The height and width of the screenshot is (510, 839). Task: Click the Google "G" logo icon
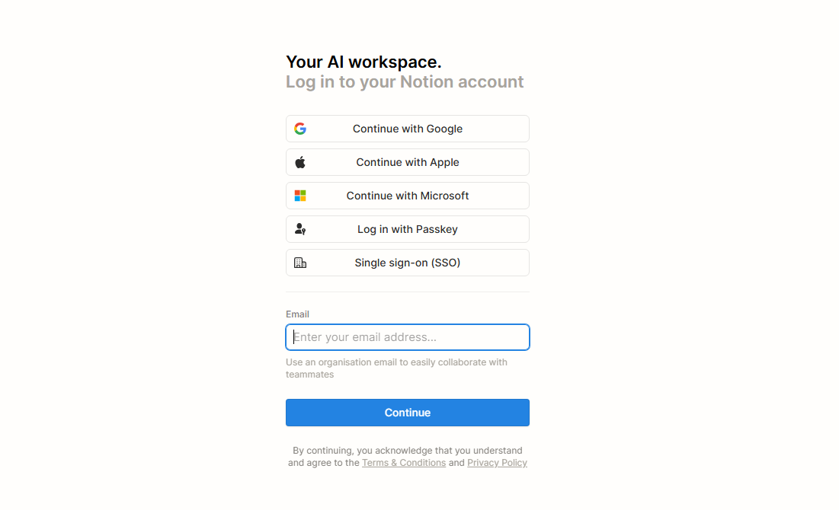pyautogui.click(x=300, y=129)
